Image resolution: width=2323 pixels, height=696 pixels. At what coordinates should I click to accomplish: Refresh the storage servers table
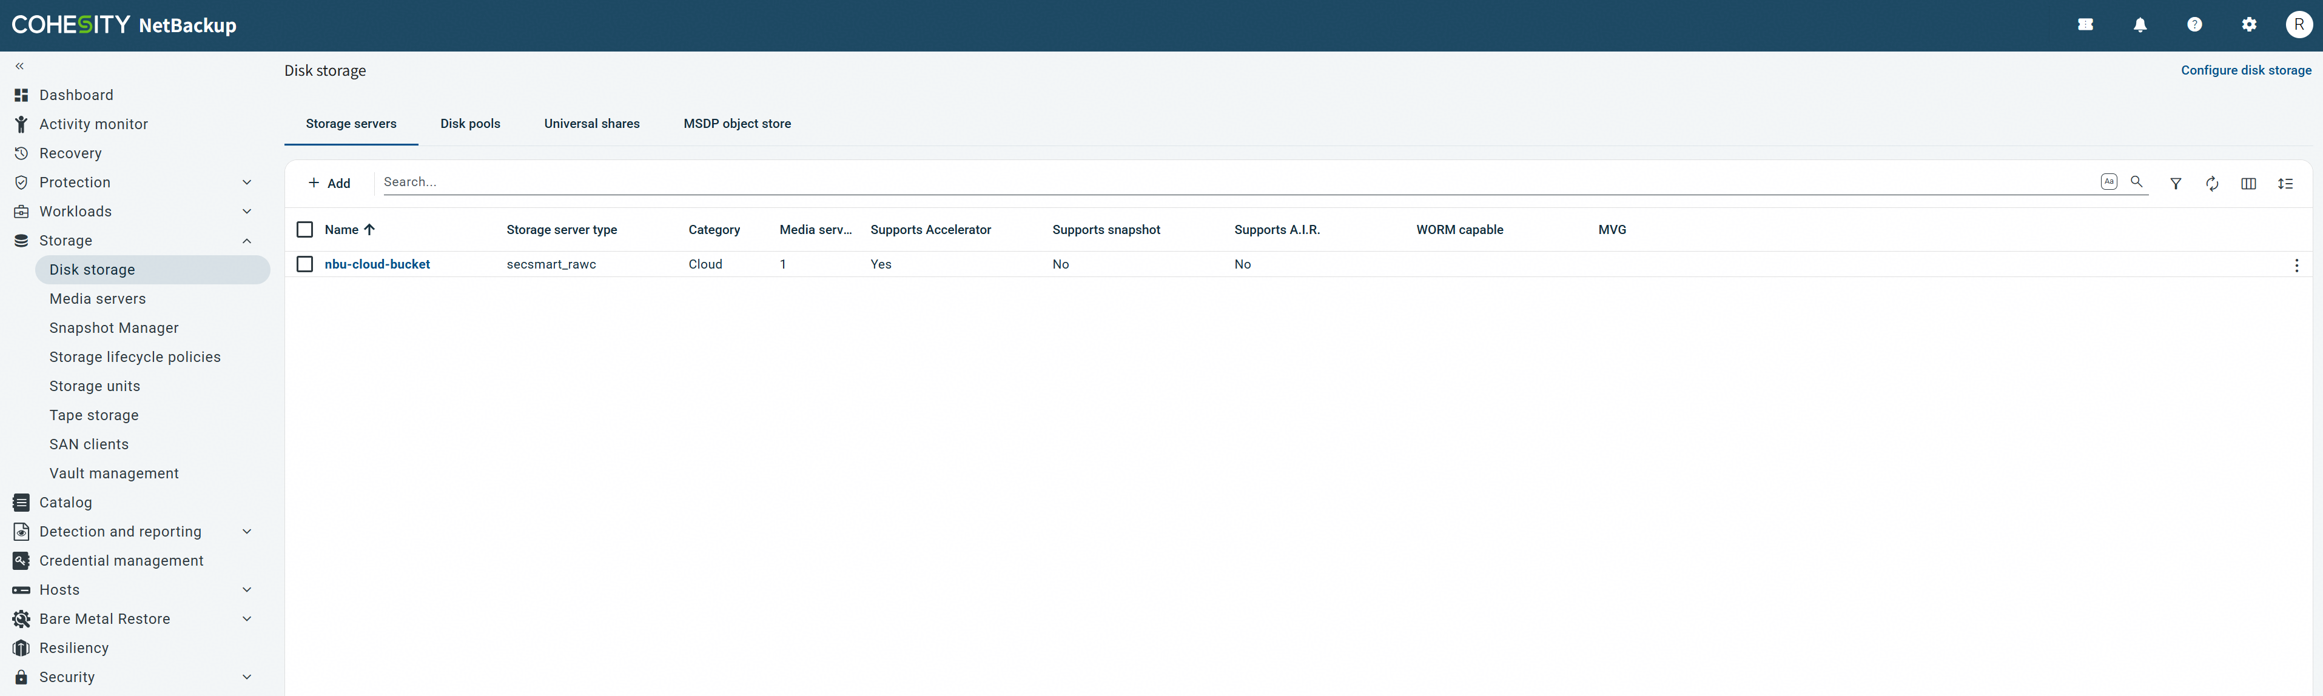pos(2212,184)
